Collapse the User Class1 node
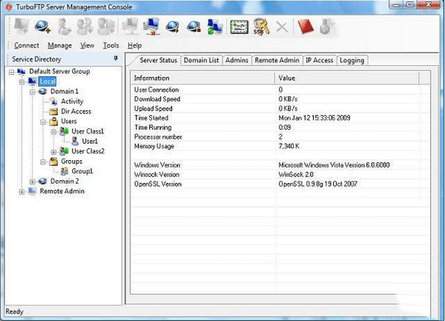The width and height of the screenshot is (445, 321). [53, 132]
